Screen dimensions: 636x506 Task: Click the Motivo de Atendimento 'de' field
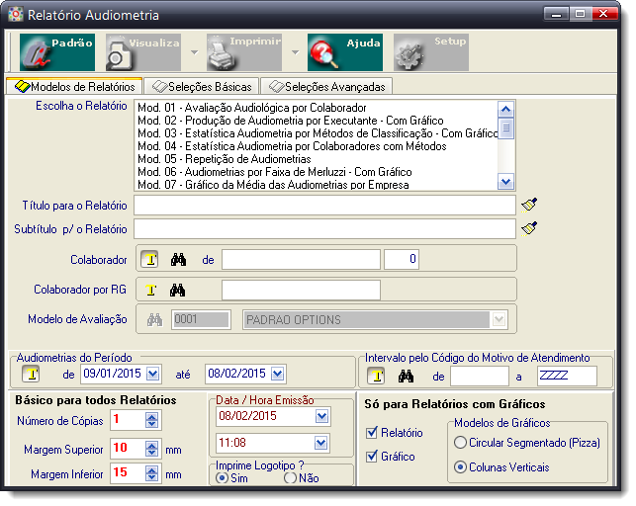[480, 376]
